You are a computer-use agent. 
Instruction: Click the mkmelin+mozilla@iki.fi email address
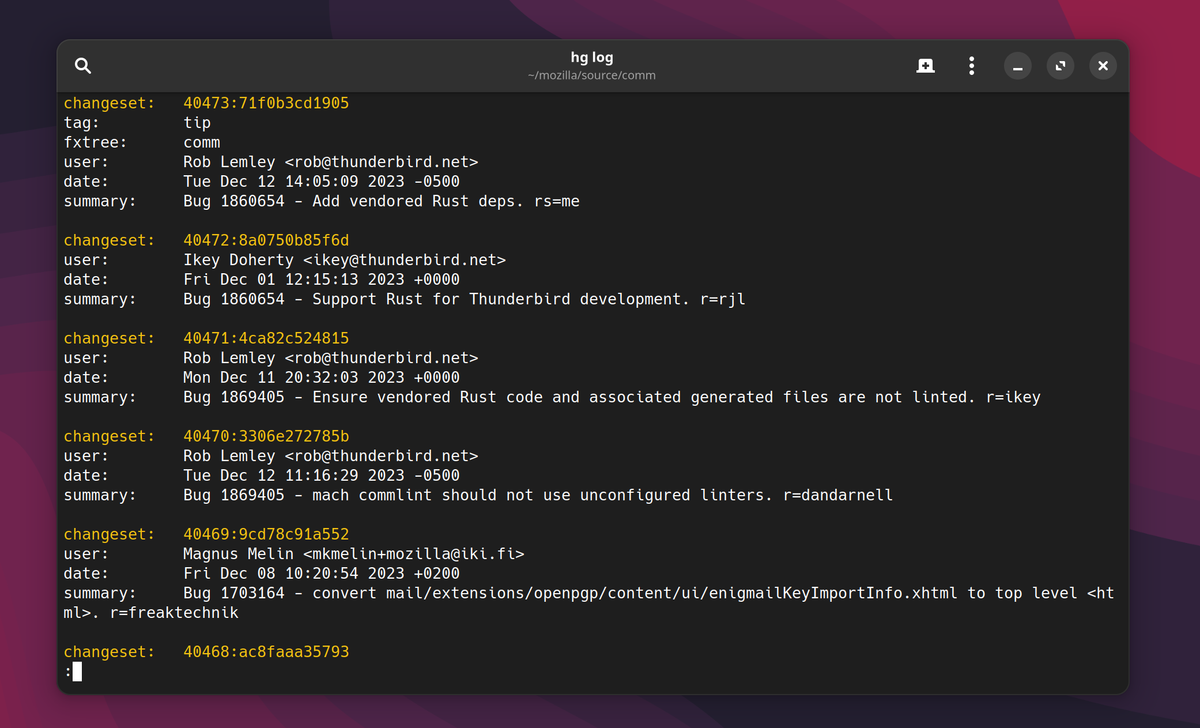point(413,554)
